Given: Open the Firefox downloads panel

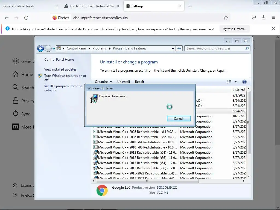Looking at the screenshot, I should pyautogui.click(x=263, y=17).
